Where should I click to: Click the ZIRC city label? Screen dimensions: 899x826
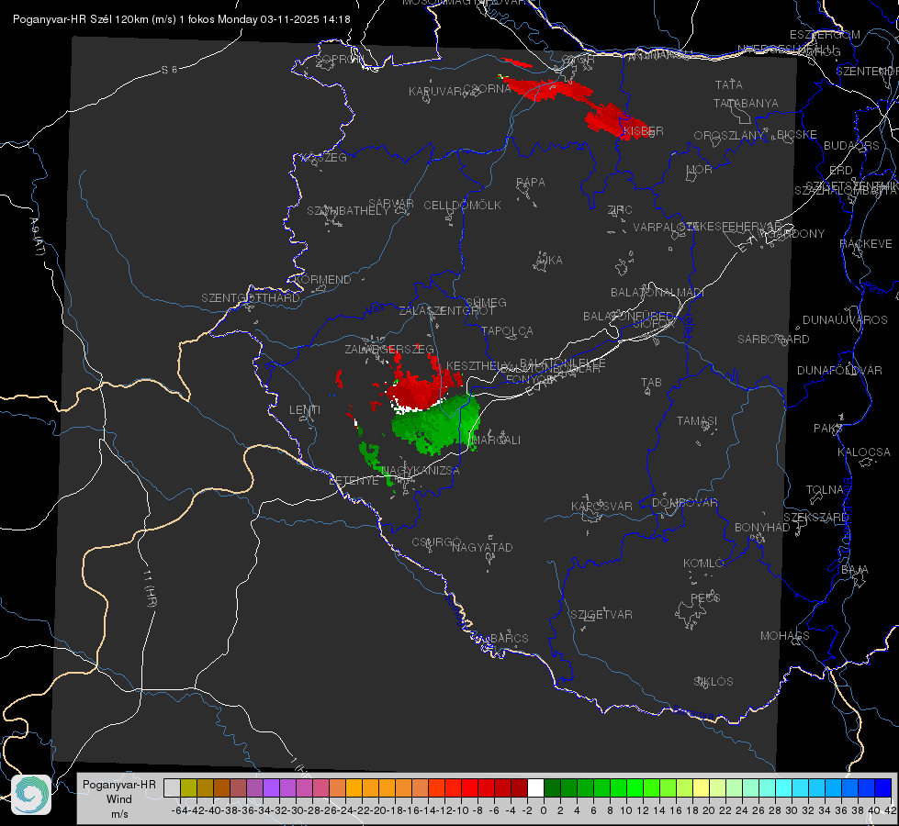tap(620, 210)
